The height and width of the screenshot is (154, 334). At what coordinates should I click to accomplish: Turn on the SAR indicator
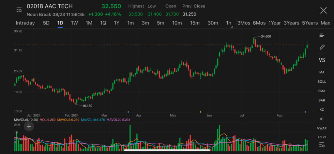pos(322,100)
